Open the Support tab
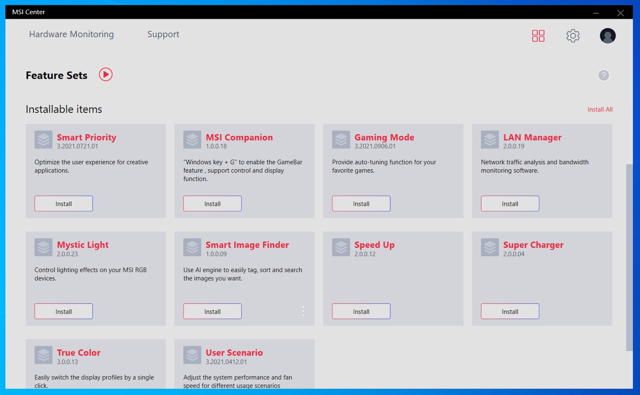 point(163,34)
